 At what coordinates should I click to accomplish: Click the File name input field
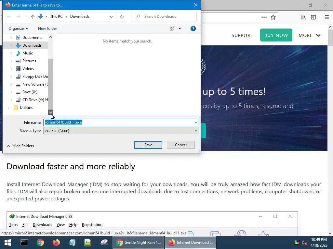click(118, 122)
